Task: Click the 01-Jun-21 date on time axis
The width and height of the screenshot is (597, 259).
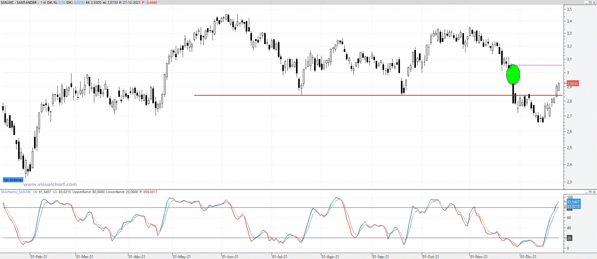Action: 230,257
